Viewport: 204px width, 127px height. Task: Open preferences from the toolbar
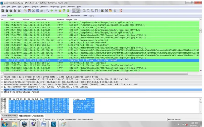(115, 10)
